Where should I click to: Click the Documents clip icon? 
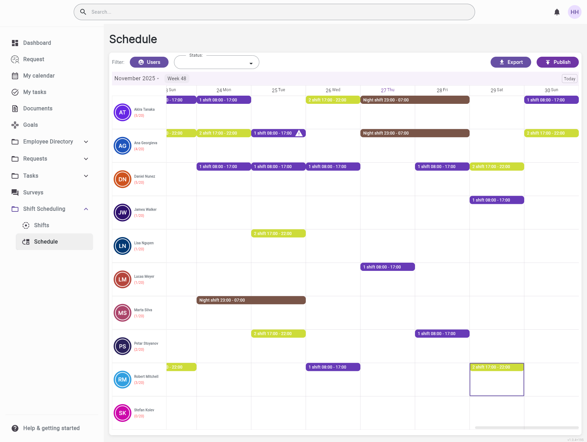click(x=15, y=109)
